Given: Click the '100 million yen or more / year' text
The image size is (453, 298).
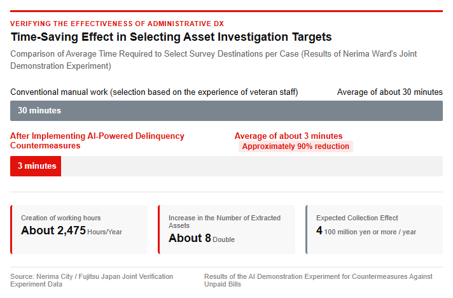Looking at the screenshot, I should point(370,232).
